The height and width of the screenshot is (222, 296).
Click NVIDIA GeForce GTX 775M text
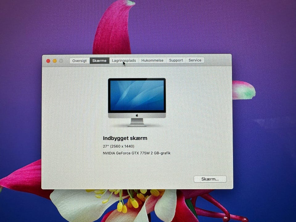point(126,153)
